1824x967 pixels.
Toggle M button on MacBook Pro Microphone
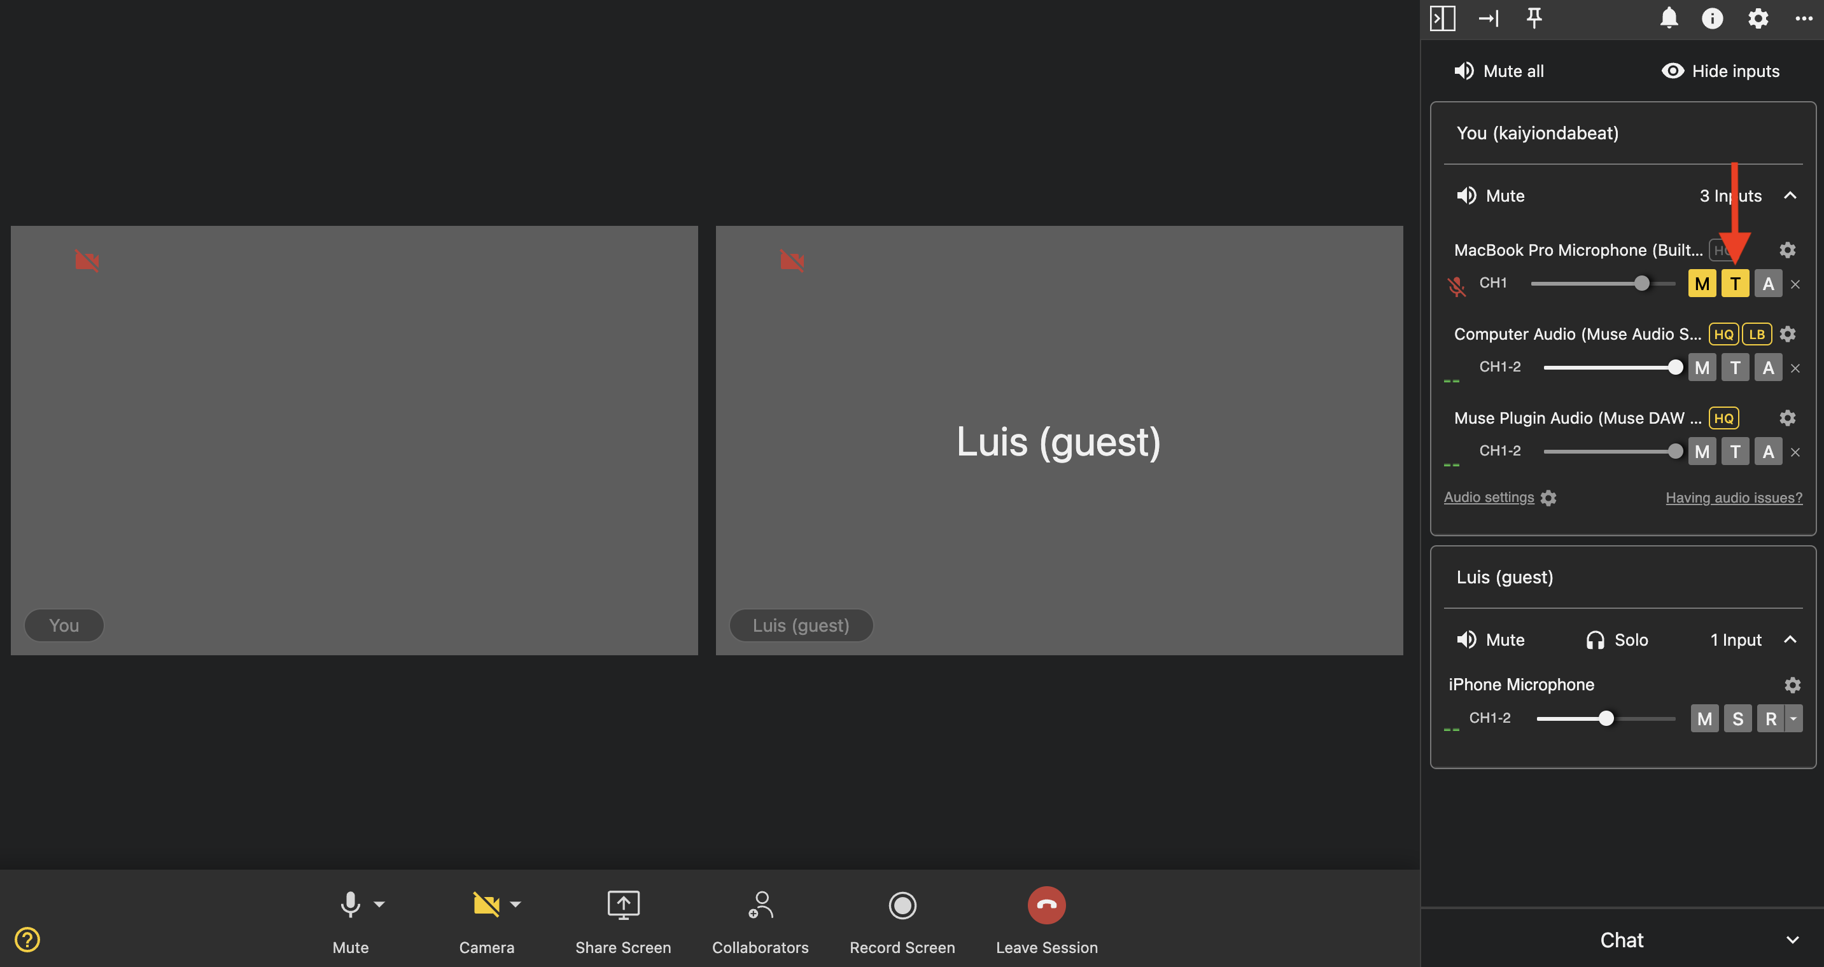pos(1702,284)
